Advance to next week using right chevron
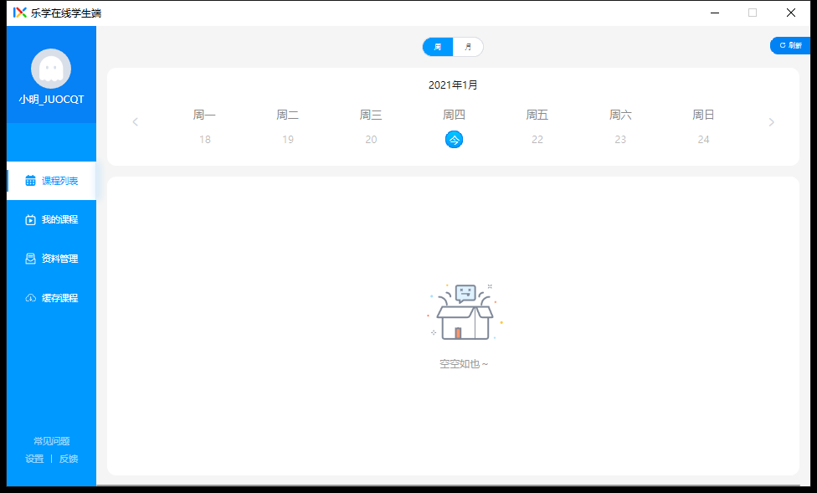 click(x=771, y=122)
